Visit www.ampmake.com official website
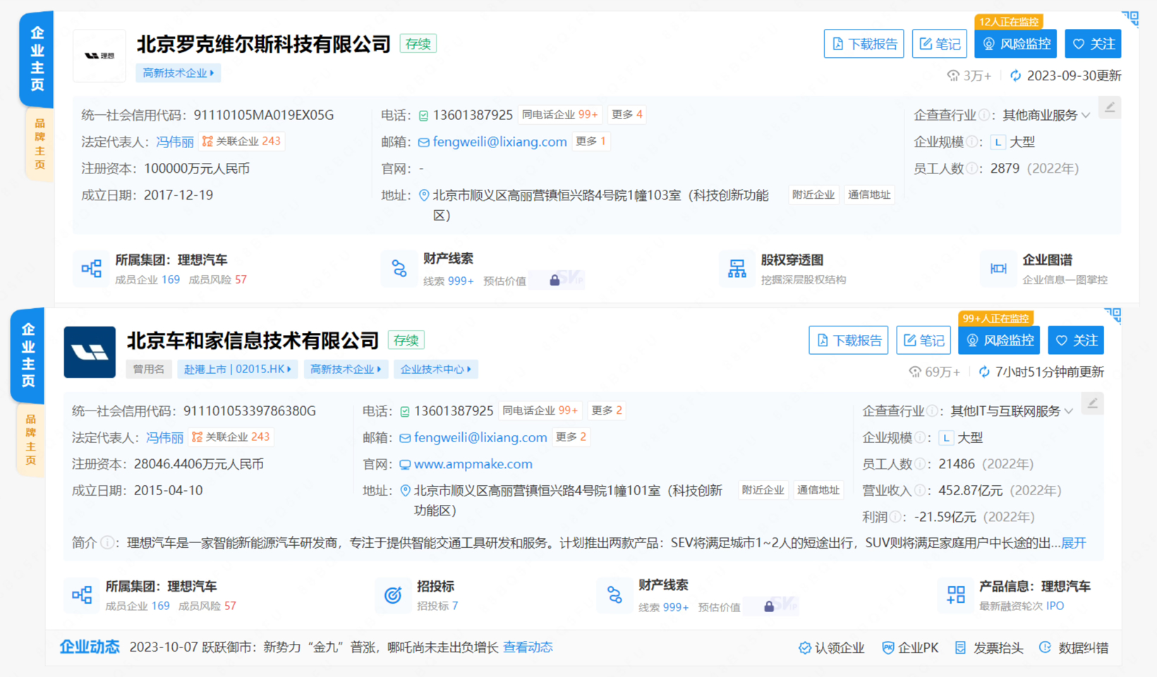 473,464
